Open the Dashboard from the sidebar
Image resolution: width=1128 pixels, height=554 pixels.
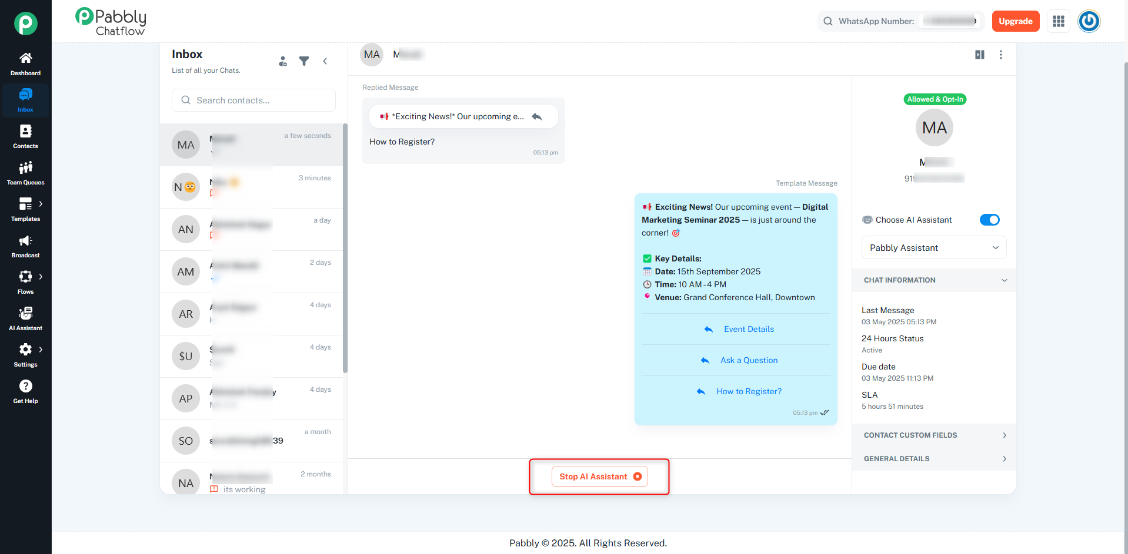pyautogui.click(x=25, y=64)
